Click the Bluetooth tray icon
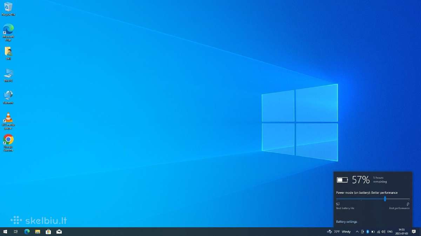Viewport: 421px width, 236px height. coord(368,231)
